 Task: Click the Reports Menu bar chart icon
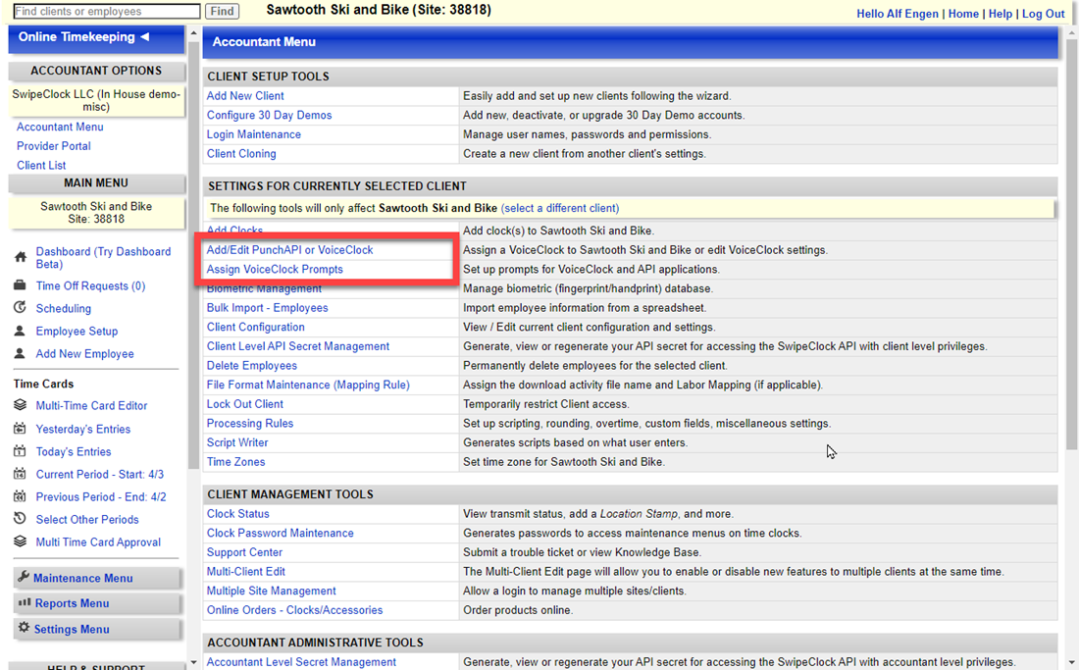click(25, 602)
